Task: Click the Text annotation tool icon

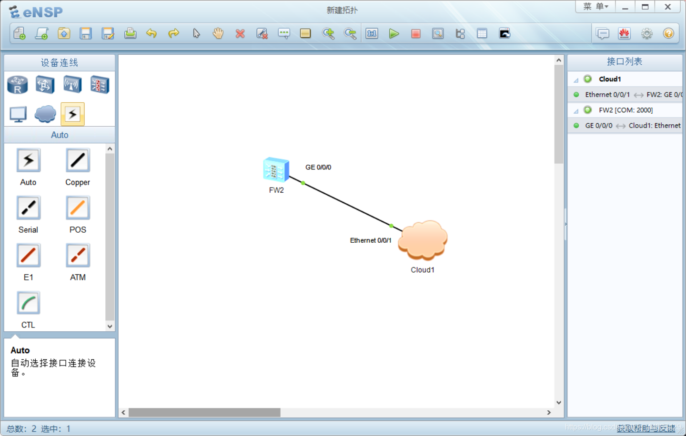Action: click(284, 33)
